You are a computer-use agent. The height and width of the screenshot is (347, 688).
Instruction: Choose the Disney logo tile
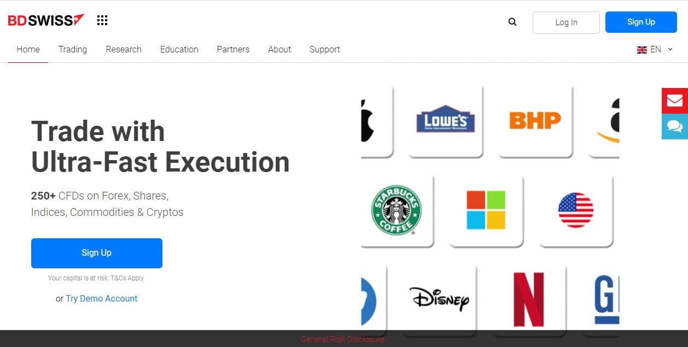439,299
